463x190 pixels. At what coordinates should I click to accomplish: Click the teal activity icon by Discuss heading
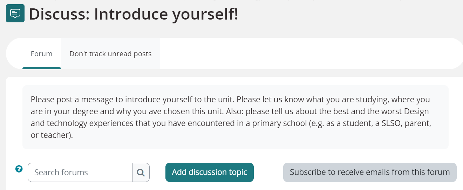click(x=15, y=13)
